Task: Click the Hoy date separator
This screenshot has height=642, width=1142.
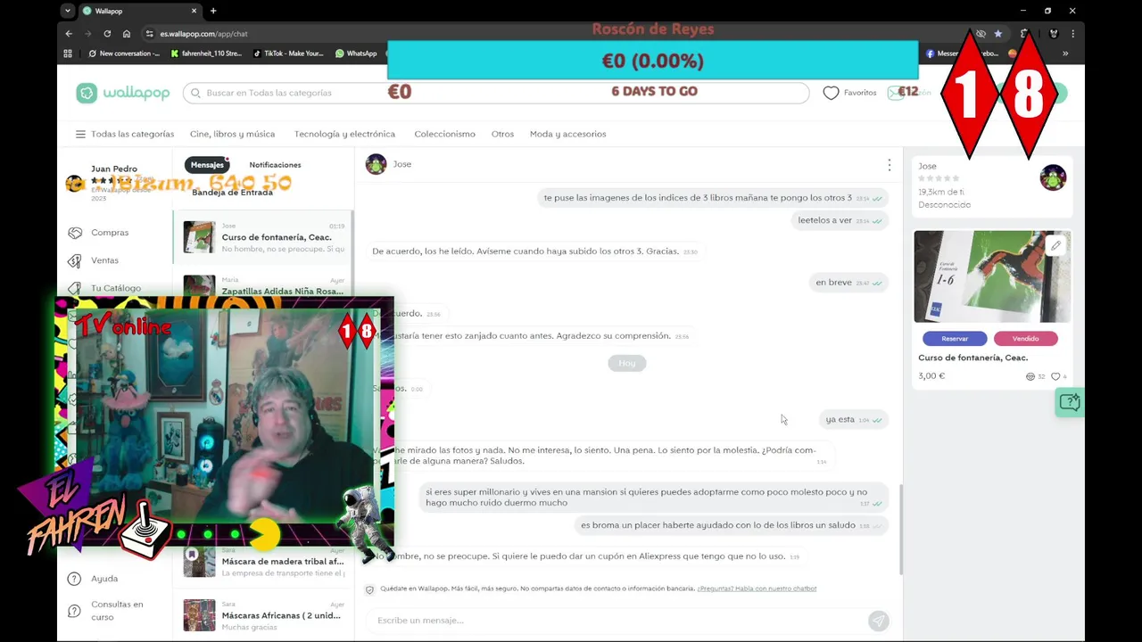Action: click(627, 363)
